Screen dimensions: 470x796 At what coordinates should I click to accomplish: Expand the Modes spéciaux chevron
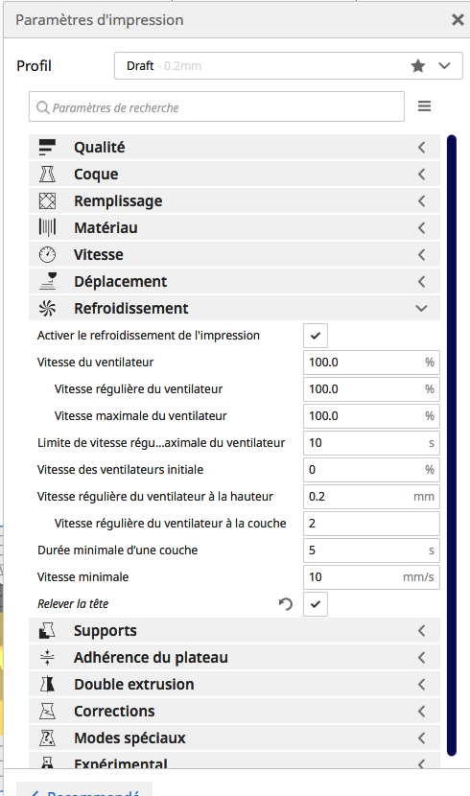coord(422,738)
